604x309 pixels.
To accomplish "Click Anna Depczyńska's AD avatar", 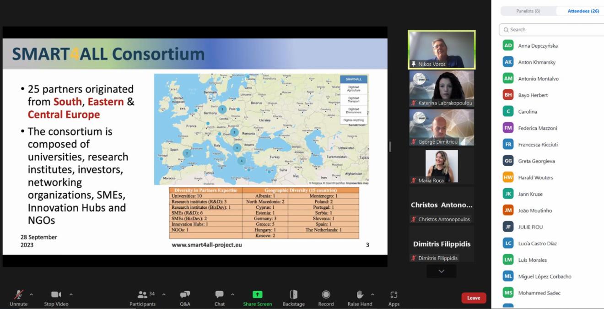I will [508, 45].
